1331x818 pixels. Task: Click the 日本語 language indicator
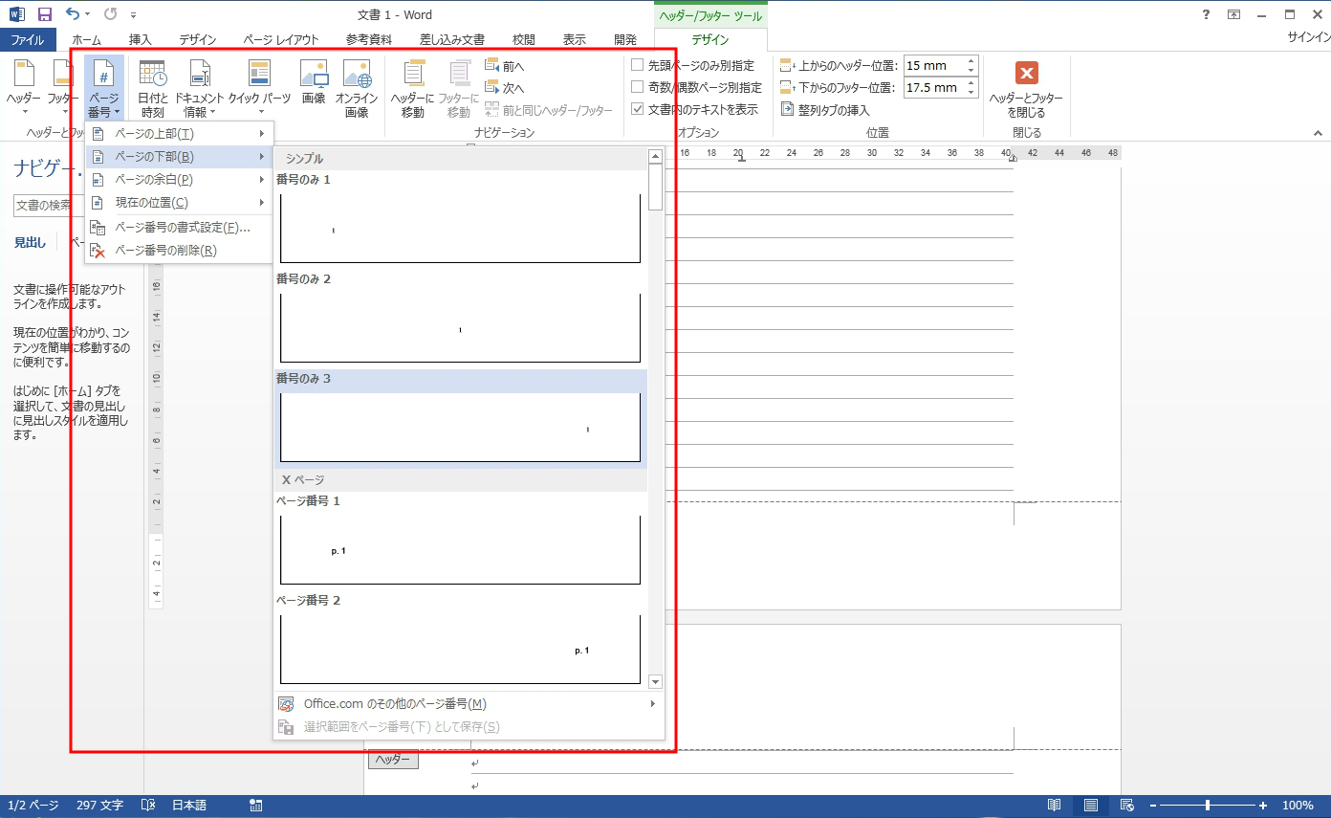[x=188, y=806]
